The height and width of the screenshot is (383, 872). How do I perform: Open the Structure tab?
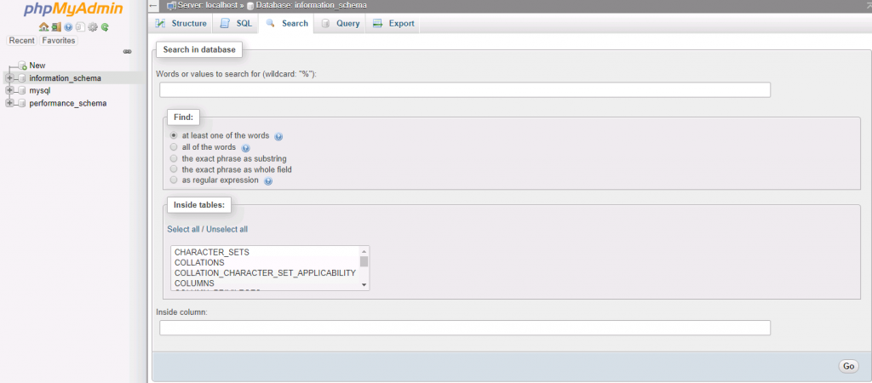(181, 23)
